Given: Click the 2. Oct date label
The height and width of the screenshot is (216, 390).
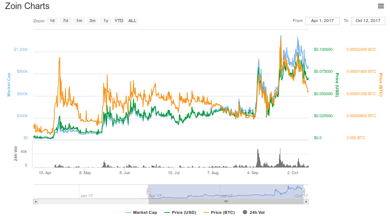Looking at the screenshot, I should pyautogui.click(x=293, y=173).
